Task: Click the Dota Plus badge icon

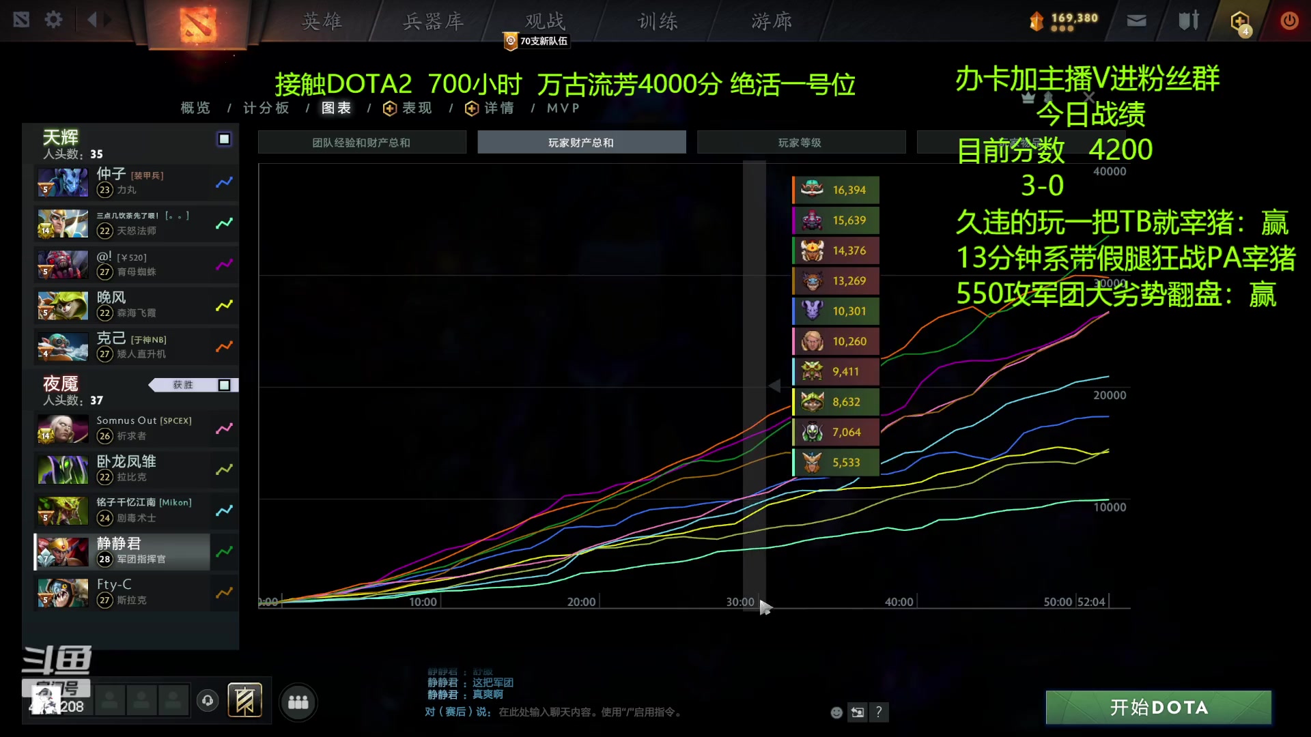Action: pyautogui.click(x=1240, y=22)
